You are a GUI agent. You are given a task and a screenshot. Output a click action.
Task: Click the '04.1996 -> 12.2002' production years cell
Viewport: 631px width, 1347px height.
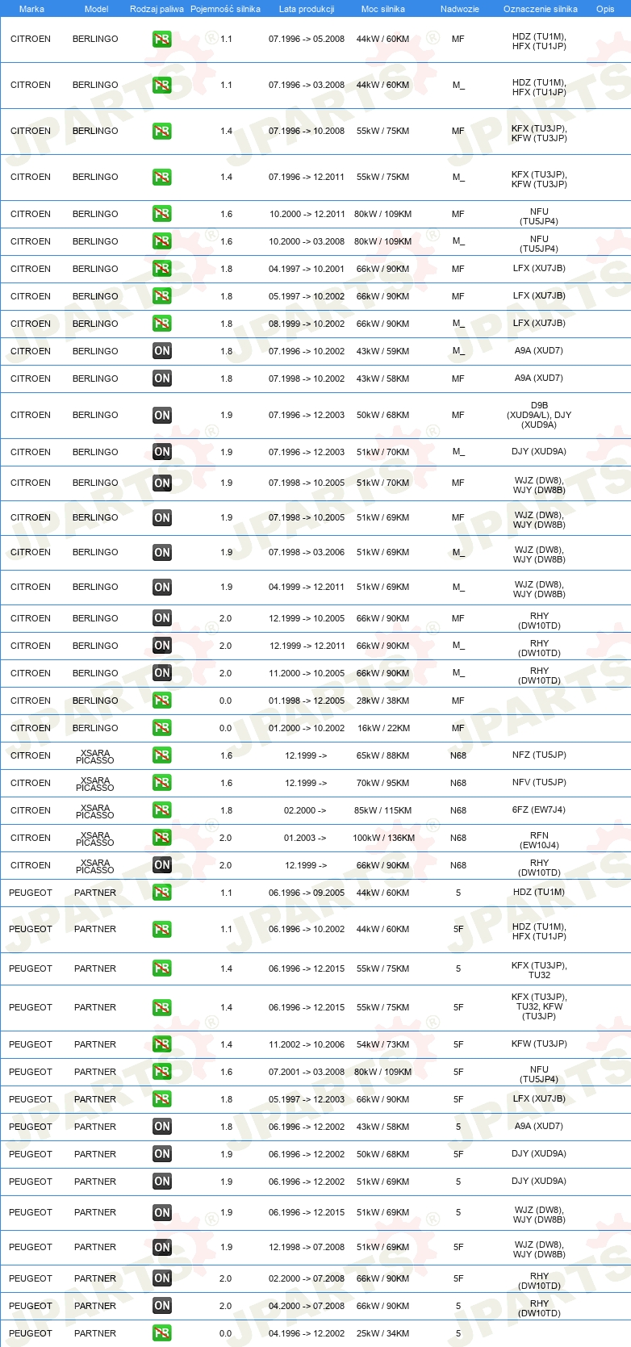tap(307, 1333)
